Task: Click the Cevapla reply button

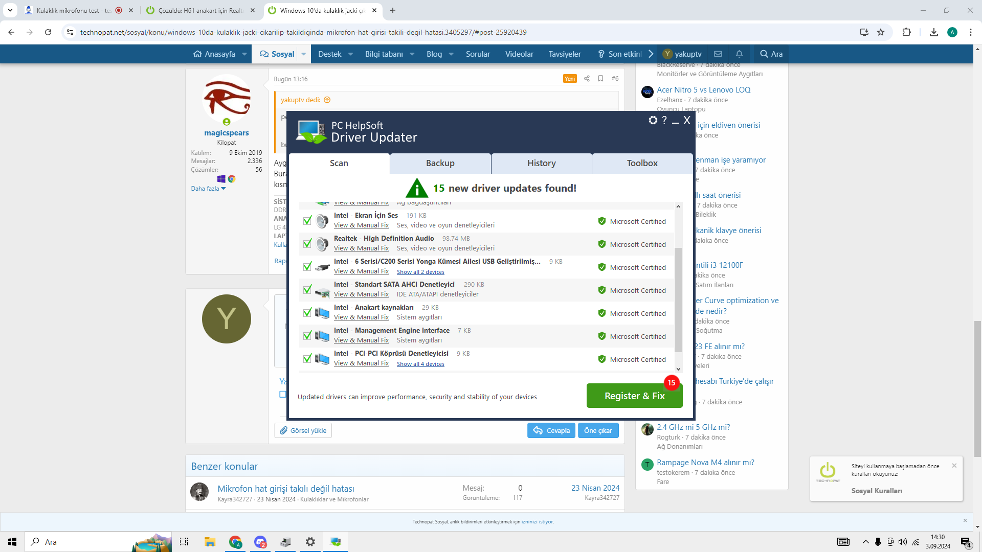Action: coord(551,431)
